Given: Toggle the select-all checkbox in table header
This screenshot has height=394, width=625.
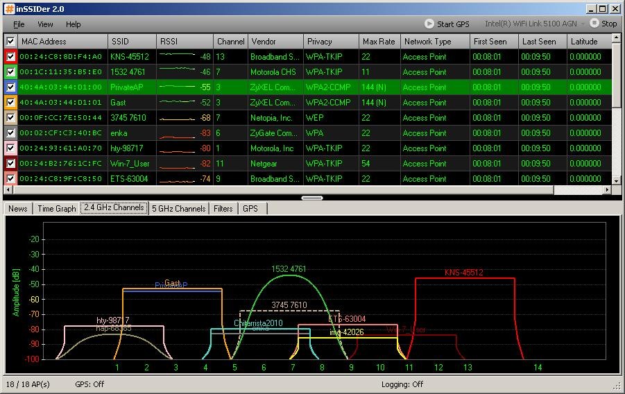Looking at the screenshot, I should coord(10,42).
